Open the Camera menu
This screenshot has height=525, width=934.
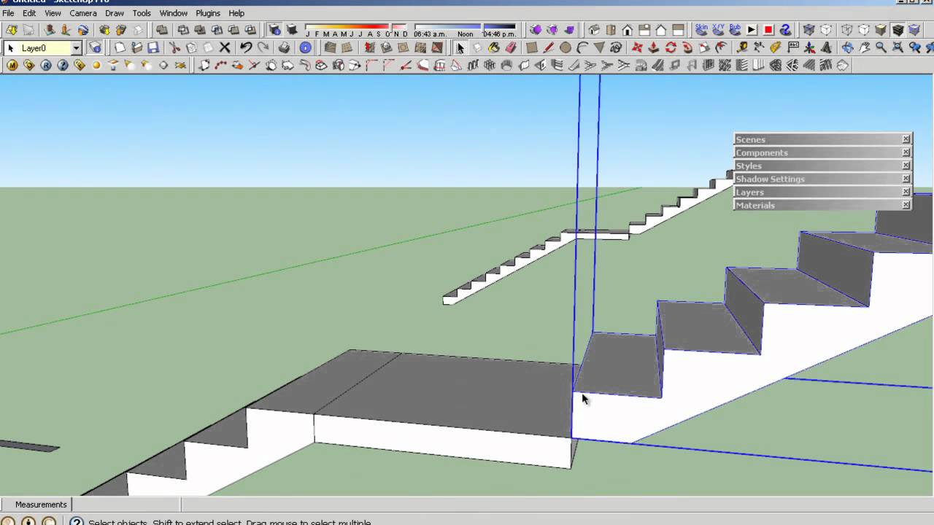pyautogui.click(x=83, y=13)
